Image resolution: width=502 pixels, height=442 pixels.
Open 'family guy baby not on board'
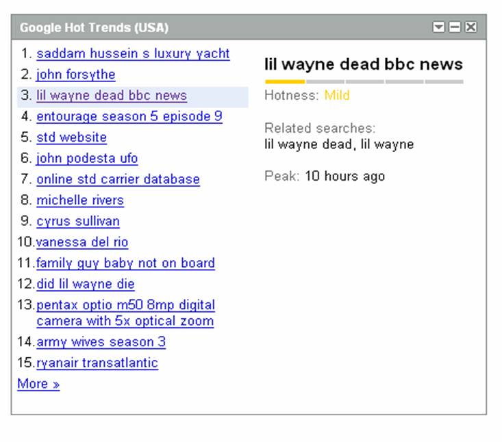(x=125, y=263)
